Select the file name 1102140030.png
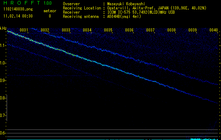Viewport: 221px width, 140px height. tap(18, 9)
